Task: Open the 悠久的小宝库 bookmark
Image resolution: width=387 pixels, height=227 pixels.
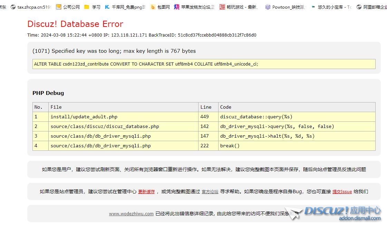Action: pos(331,7)
